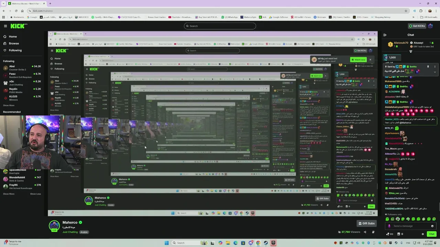Open the taskbar clock and date
Image resolution: width=440 pixels, height=247 pixels.
429,243
